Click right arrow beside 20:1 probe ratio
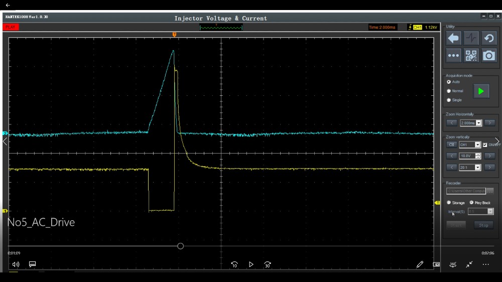Viewport: 502px width, 282px height. (489, 168)
